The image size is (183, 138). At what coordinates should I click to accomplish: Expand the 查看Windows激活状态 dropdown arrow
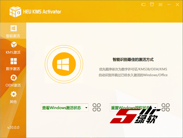tap(86, 108)
